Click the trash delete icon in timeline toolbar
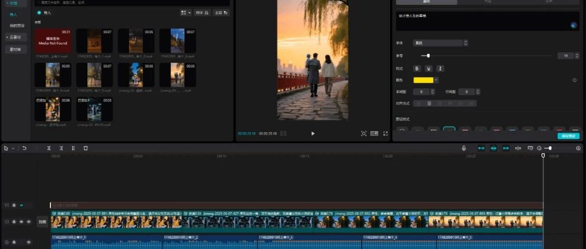The height and width of the screenshot is (249, 586). [86, 148]
